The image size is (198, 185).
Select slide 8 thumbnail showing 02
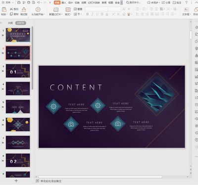tap(18, 160)
